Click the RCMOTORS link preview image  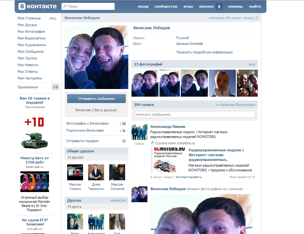tap(169, 160)
